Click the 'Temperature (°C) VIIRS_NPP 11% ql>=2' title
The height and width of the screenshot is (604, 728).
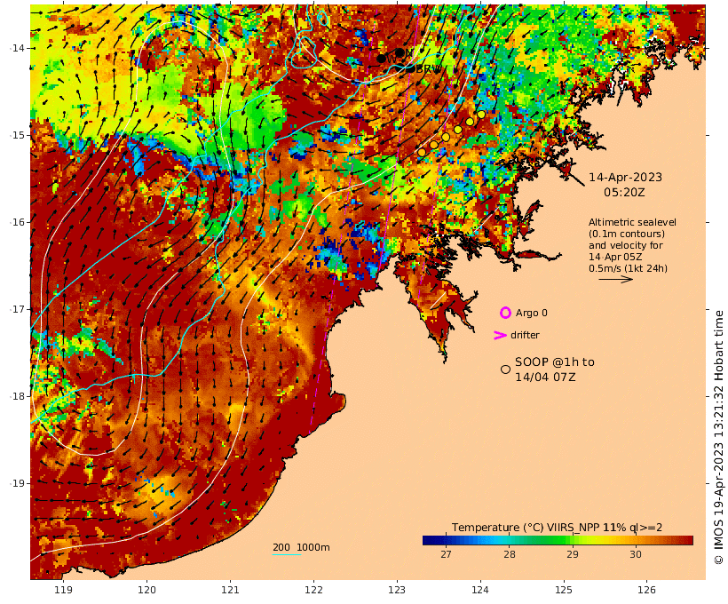(558, 528)
